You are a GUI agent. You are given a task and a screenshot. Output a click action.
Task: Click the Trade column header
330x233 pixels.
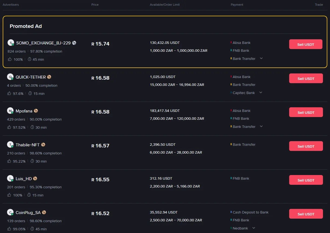pyautogui.click(x=319, y=5)
